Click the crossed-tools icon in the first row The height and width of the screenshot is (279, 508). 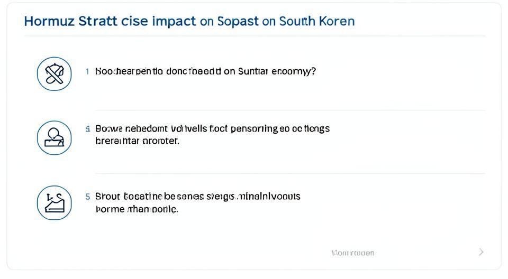[x=54, y=74]
